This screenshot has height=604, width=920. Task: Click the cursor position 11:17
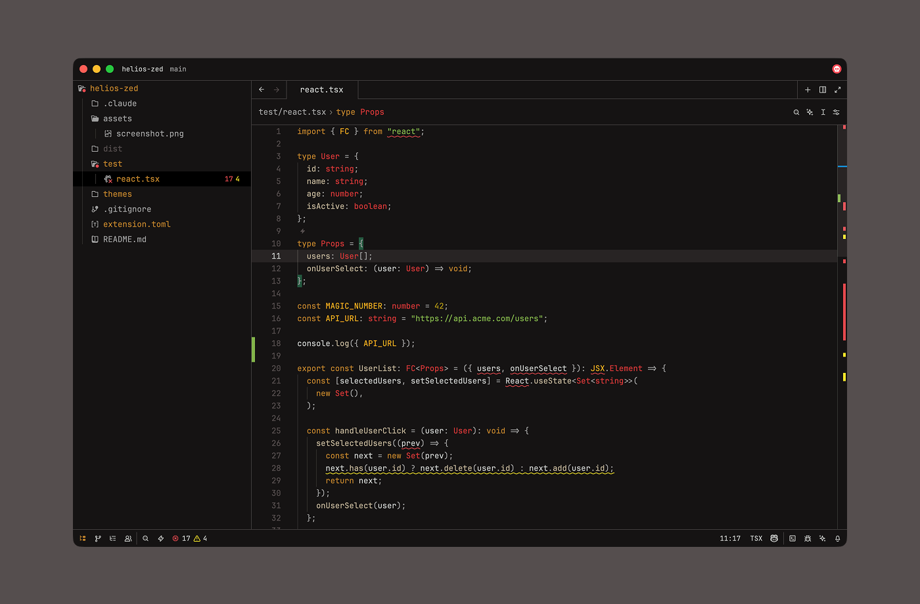coord(730,538)
